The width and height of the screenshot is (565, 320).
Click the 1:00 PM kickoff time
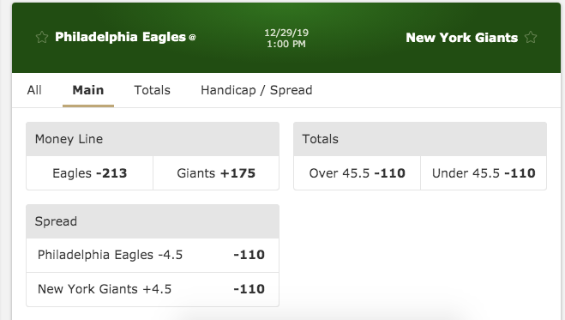coord(286,44)
